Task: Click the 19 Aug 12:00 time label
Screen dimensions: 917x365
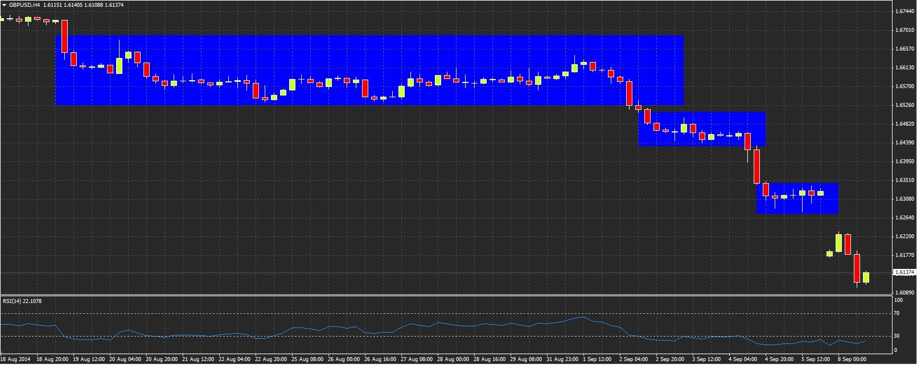Action: click(x=88, y=359)
